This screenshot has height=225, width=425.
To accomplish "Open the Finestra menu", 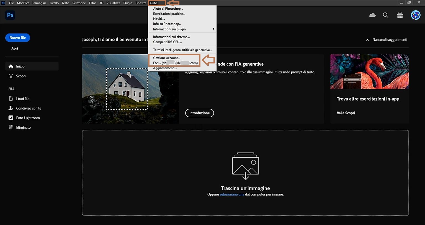I will (141, 3).
